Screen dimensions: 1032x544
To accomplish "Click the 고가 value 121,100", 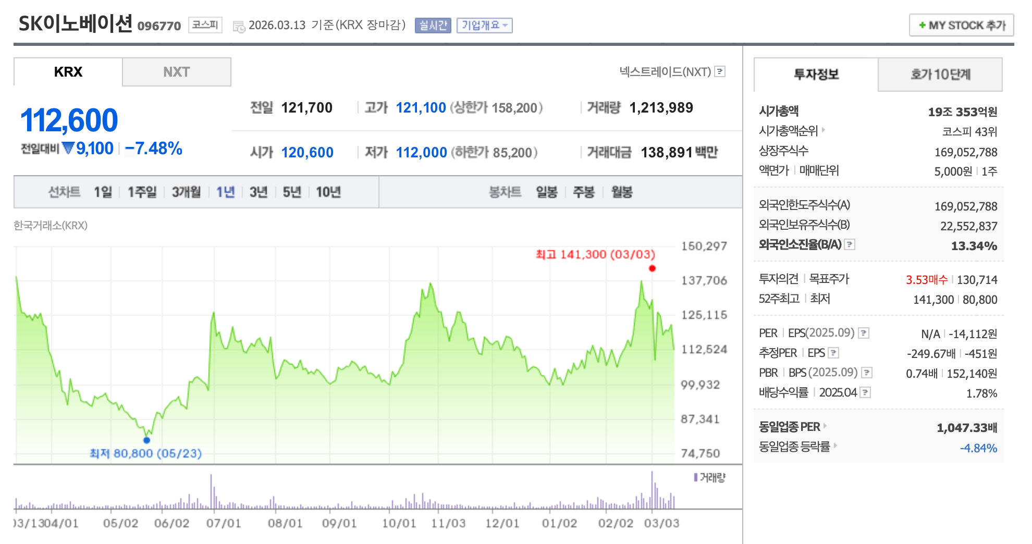I will 421,108.
